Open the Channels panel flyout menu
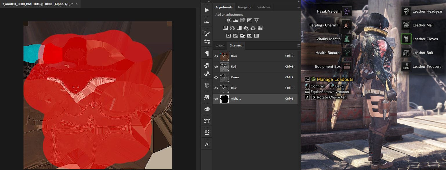This screenshot has height=170, width=446. tap(299, 46)
